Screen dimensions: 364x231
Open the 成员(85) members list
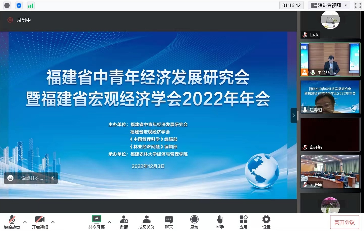(x=146, y=222)
